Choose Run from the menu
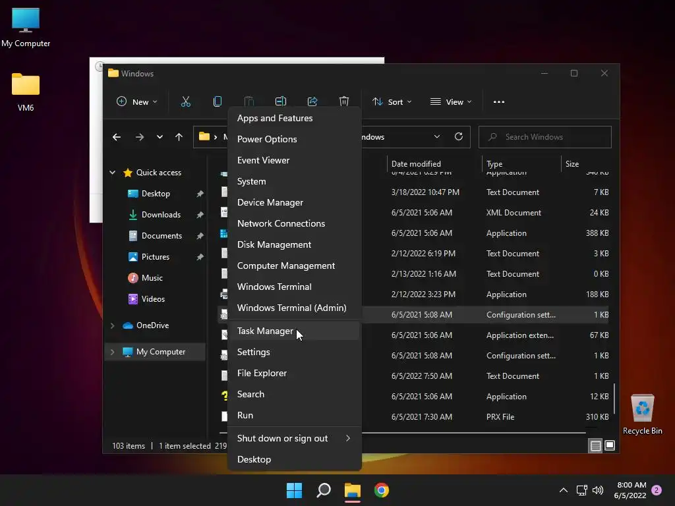Screen dimensions: 675x506 [294, 416]
